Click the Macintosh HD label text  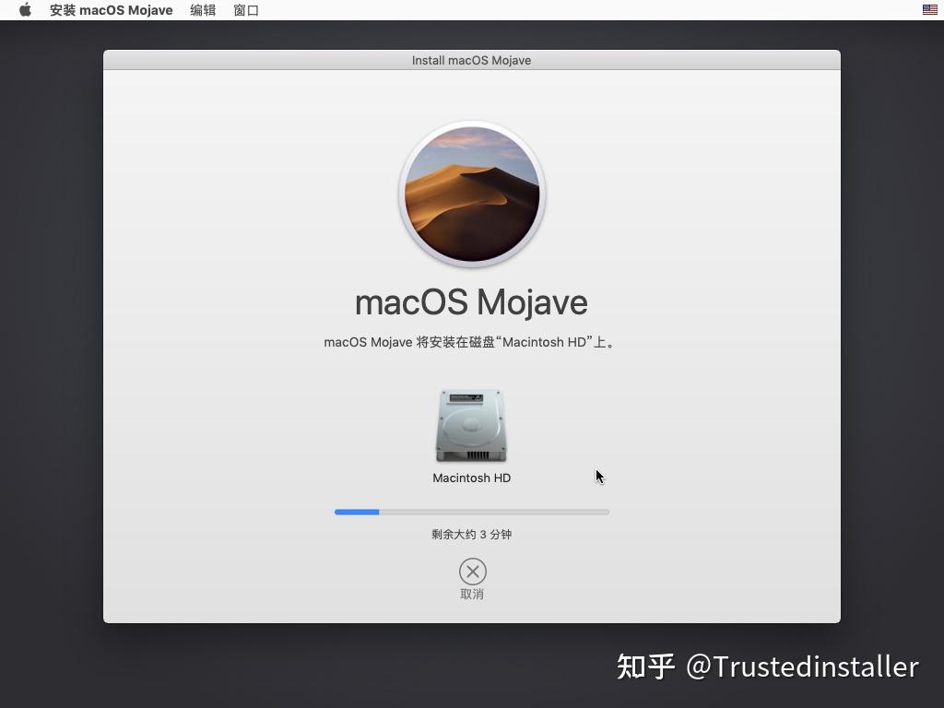coord(471,478)
